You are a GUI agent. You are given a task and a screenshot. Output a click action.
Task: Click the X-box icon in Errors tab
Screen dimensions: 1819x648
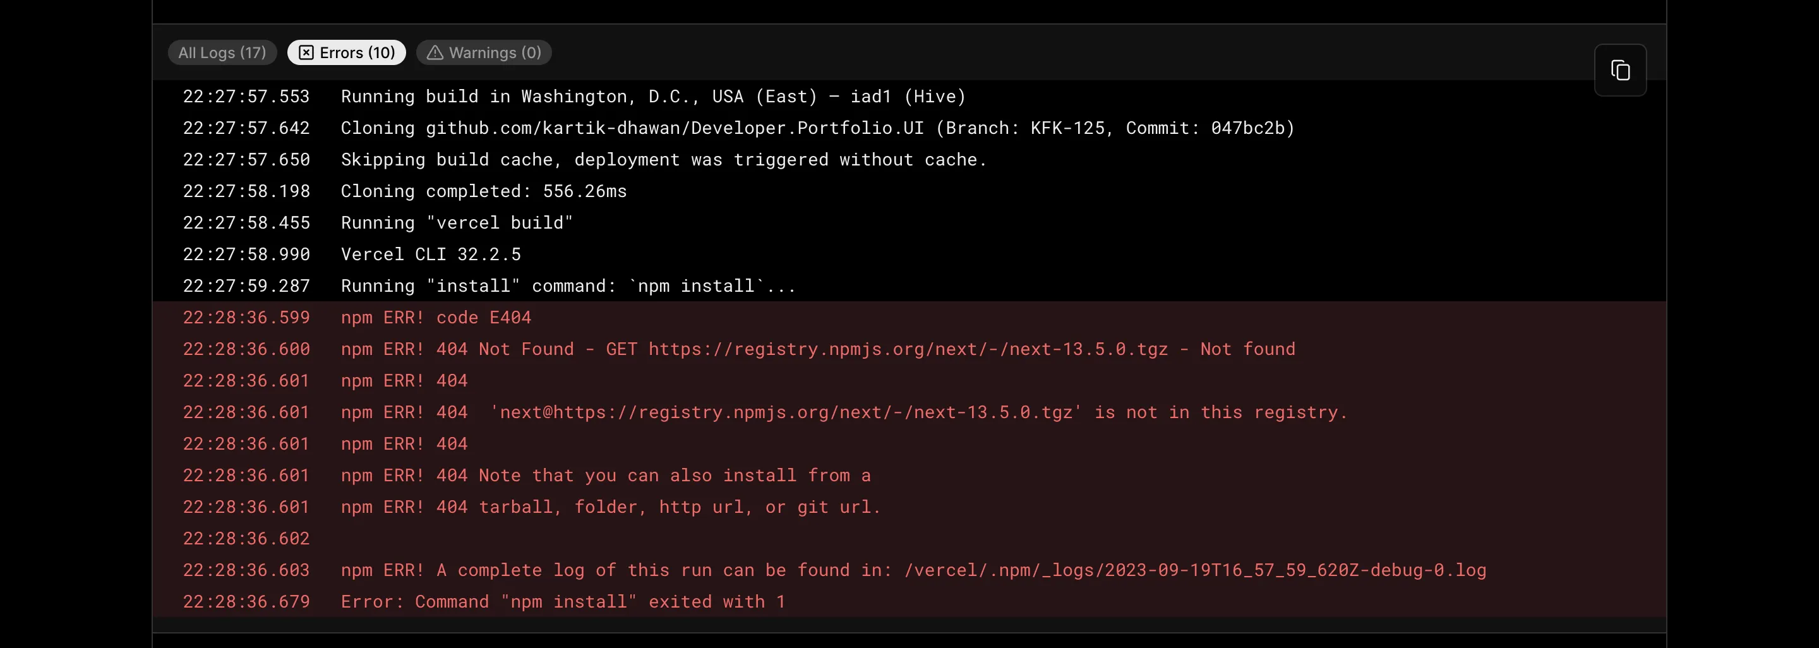pos(306,53)
